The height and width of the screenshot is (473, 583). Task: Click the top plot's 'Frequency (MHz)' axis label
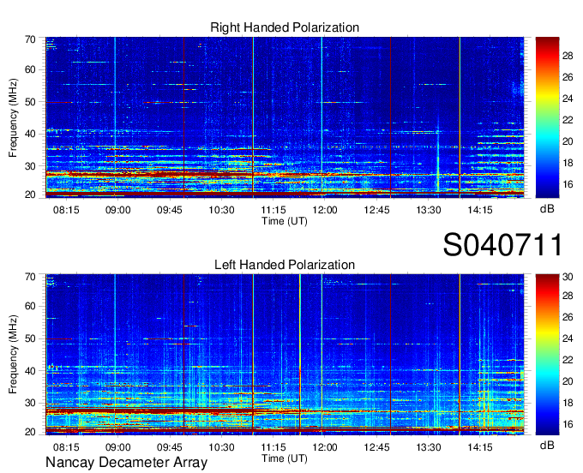pos(13,117)
